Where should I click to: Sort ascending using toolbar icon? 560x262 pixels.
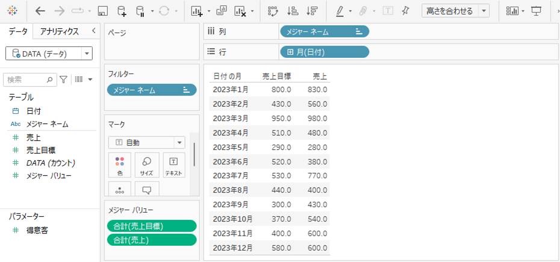point(293,11)
